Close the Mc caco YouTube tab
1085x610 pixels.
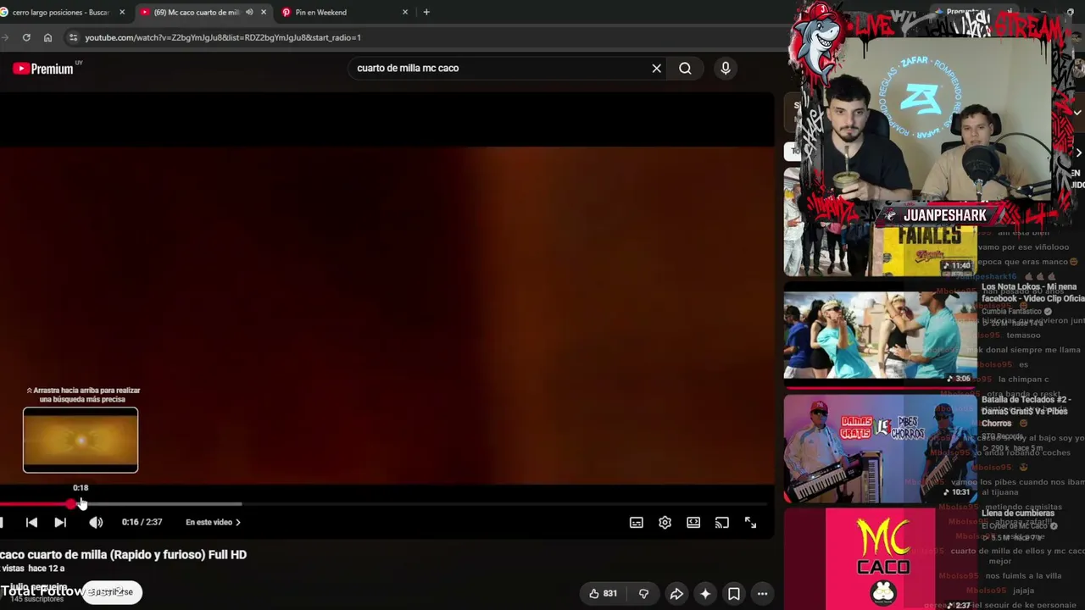click(264, 13)
